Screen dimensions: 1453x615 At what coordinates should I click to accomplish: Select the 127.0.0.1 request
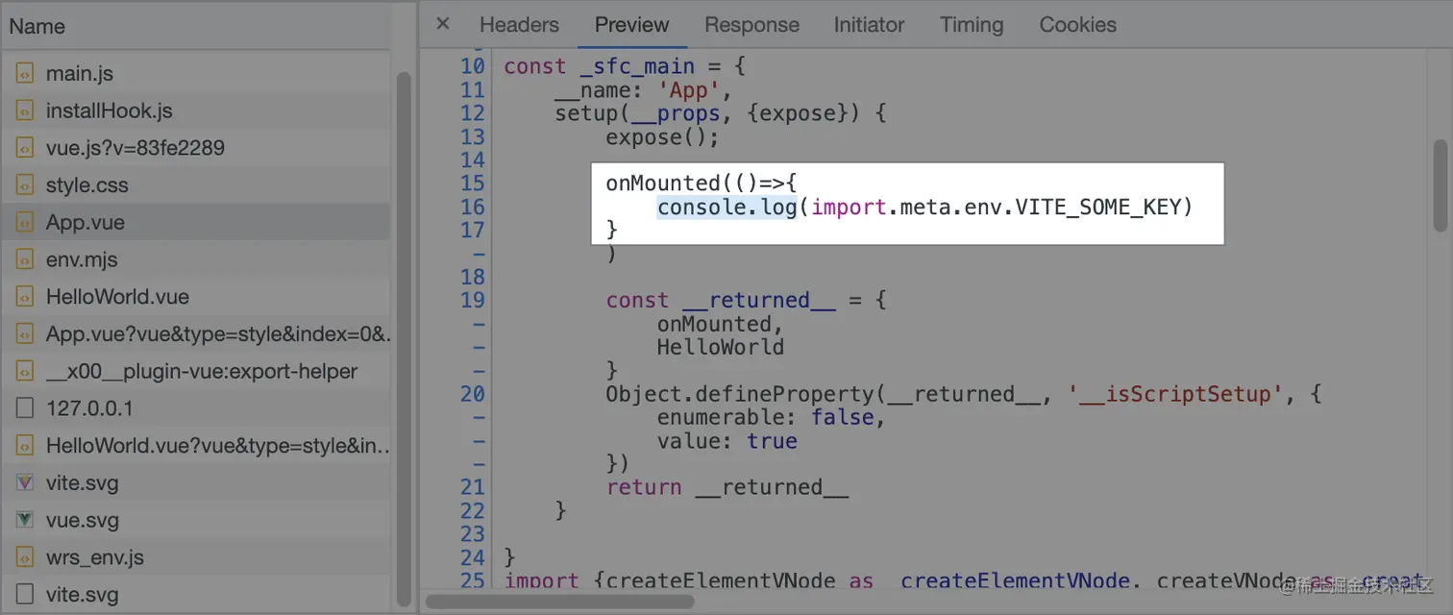click(196, 408)
